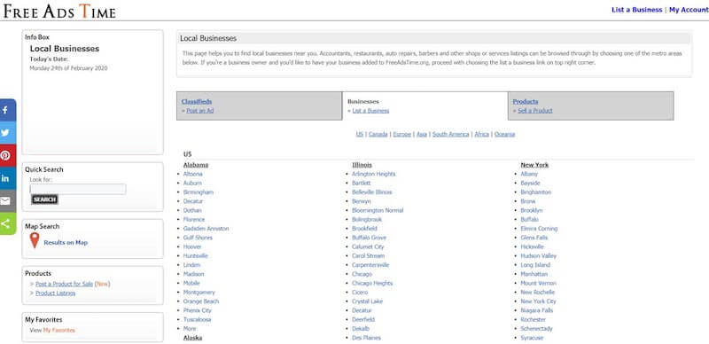Screen dimensions: 709x344
Task: Open the New York state heading
Action: point(534,165)
